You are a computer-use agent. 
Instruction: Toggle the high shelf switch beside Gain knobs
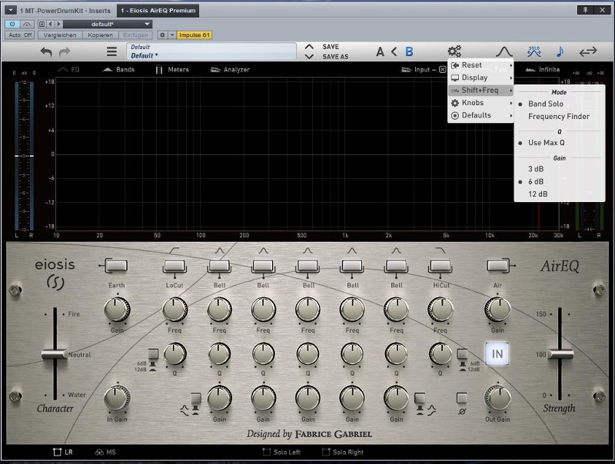(x=420, y=399)
